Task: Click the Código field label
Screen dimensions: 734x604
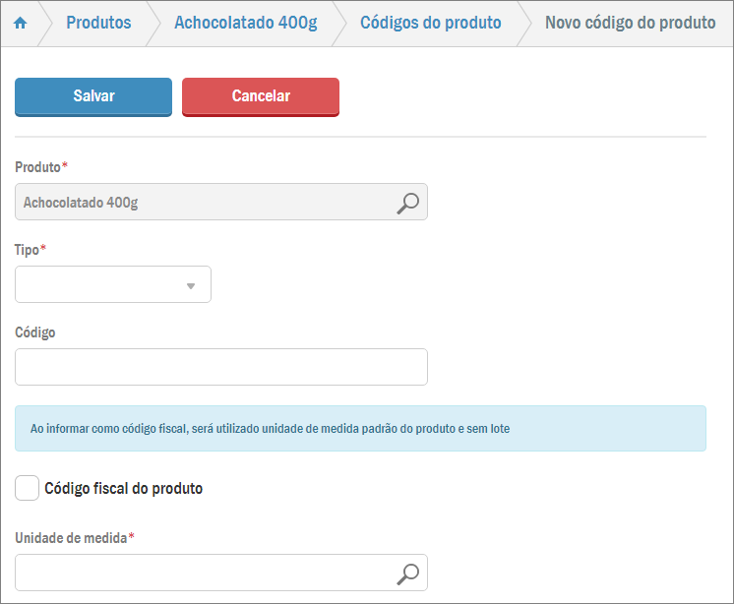Action: (35, 332)
